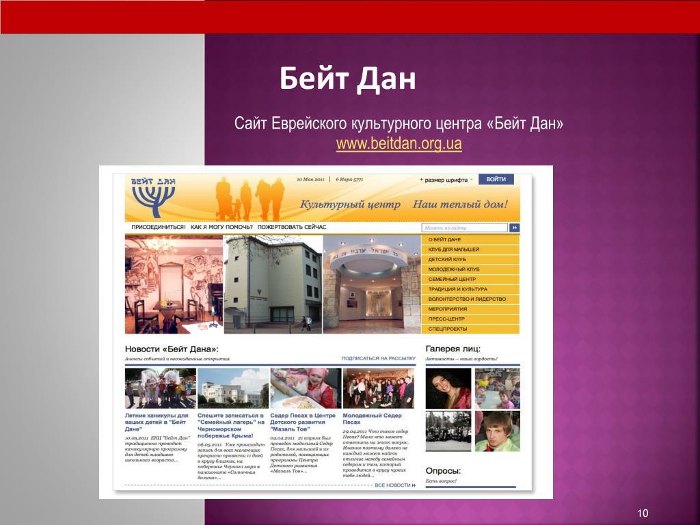
Task: Open Седер Песах child baking thumbnail
Action: [x=306, y=388]
